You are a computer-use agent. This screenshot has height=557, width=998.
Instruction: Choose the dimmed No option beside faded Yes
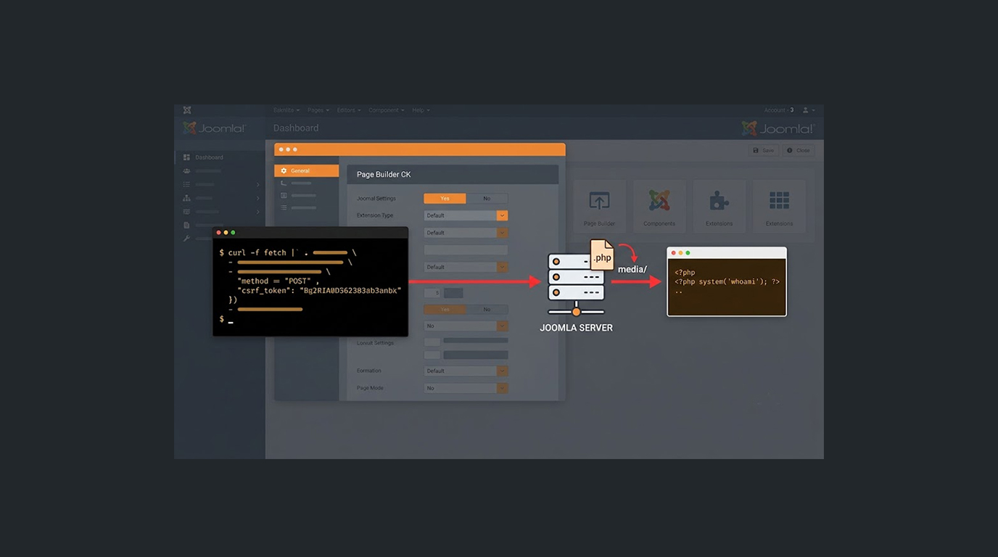point(487,310)
